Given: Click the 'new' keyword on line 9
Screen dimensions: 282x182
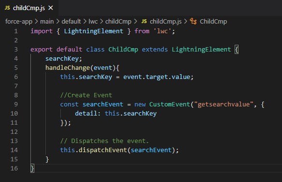Looking at the screenshot, I should tap(140, 104).
